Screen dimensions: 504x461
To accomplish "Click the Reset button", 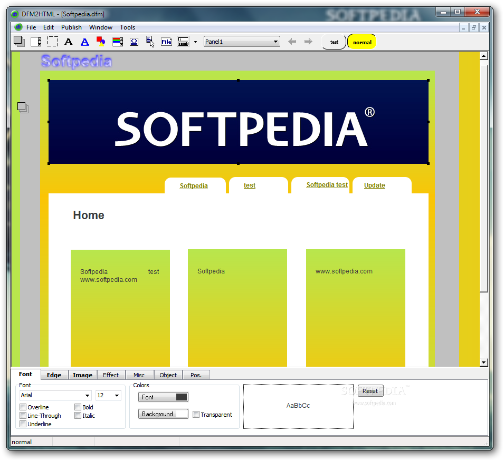I will pos(370,391).
